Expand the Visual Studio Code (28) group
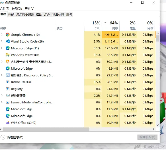The width and height of the screenshot is (166, 150). (2, 41)
